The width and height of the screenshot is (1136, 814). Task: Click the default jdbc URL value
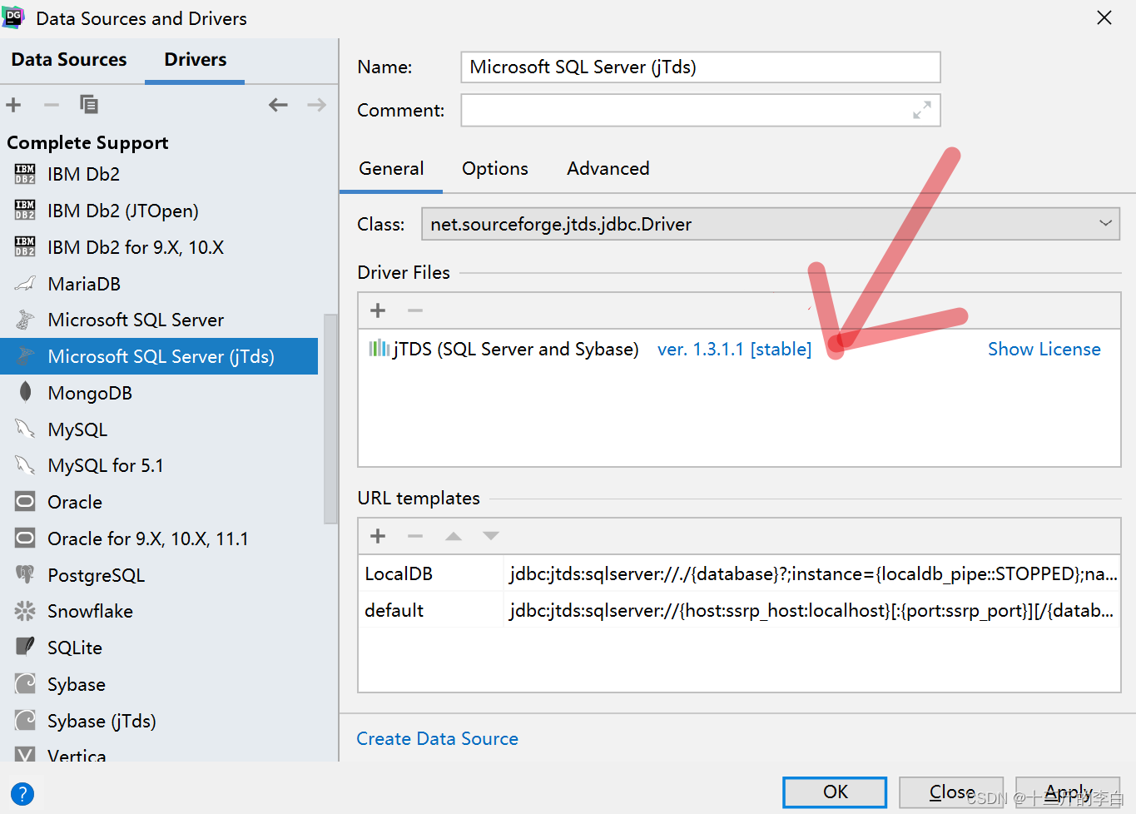(x=811, y=610)
